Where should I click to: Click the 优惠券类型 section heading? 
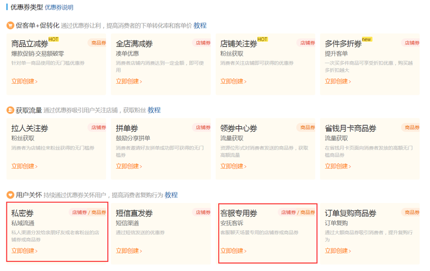[26, 7]
